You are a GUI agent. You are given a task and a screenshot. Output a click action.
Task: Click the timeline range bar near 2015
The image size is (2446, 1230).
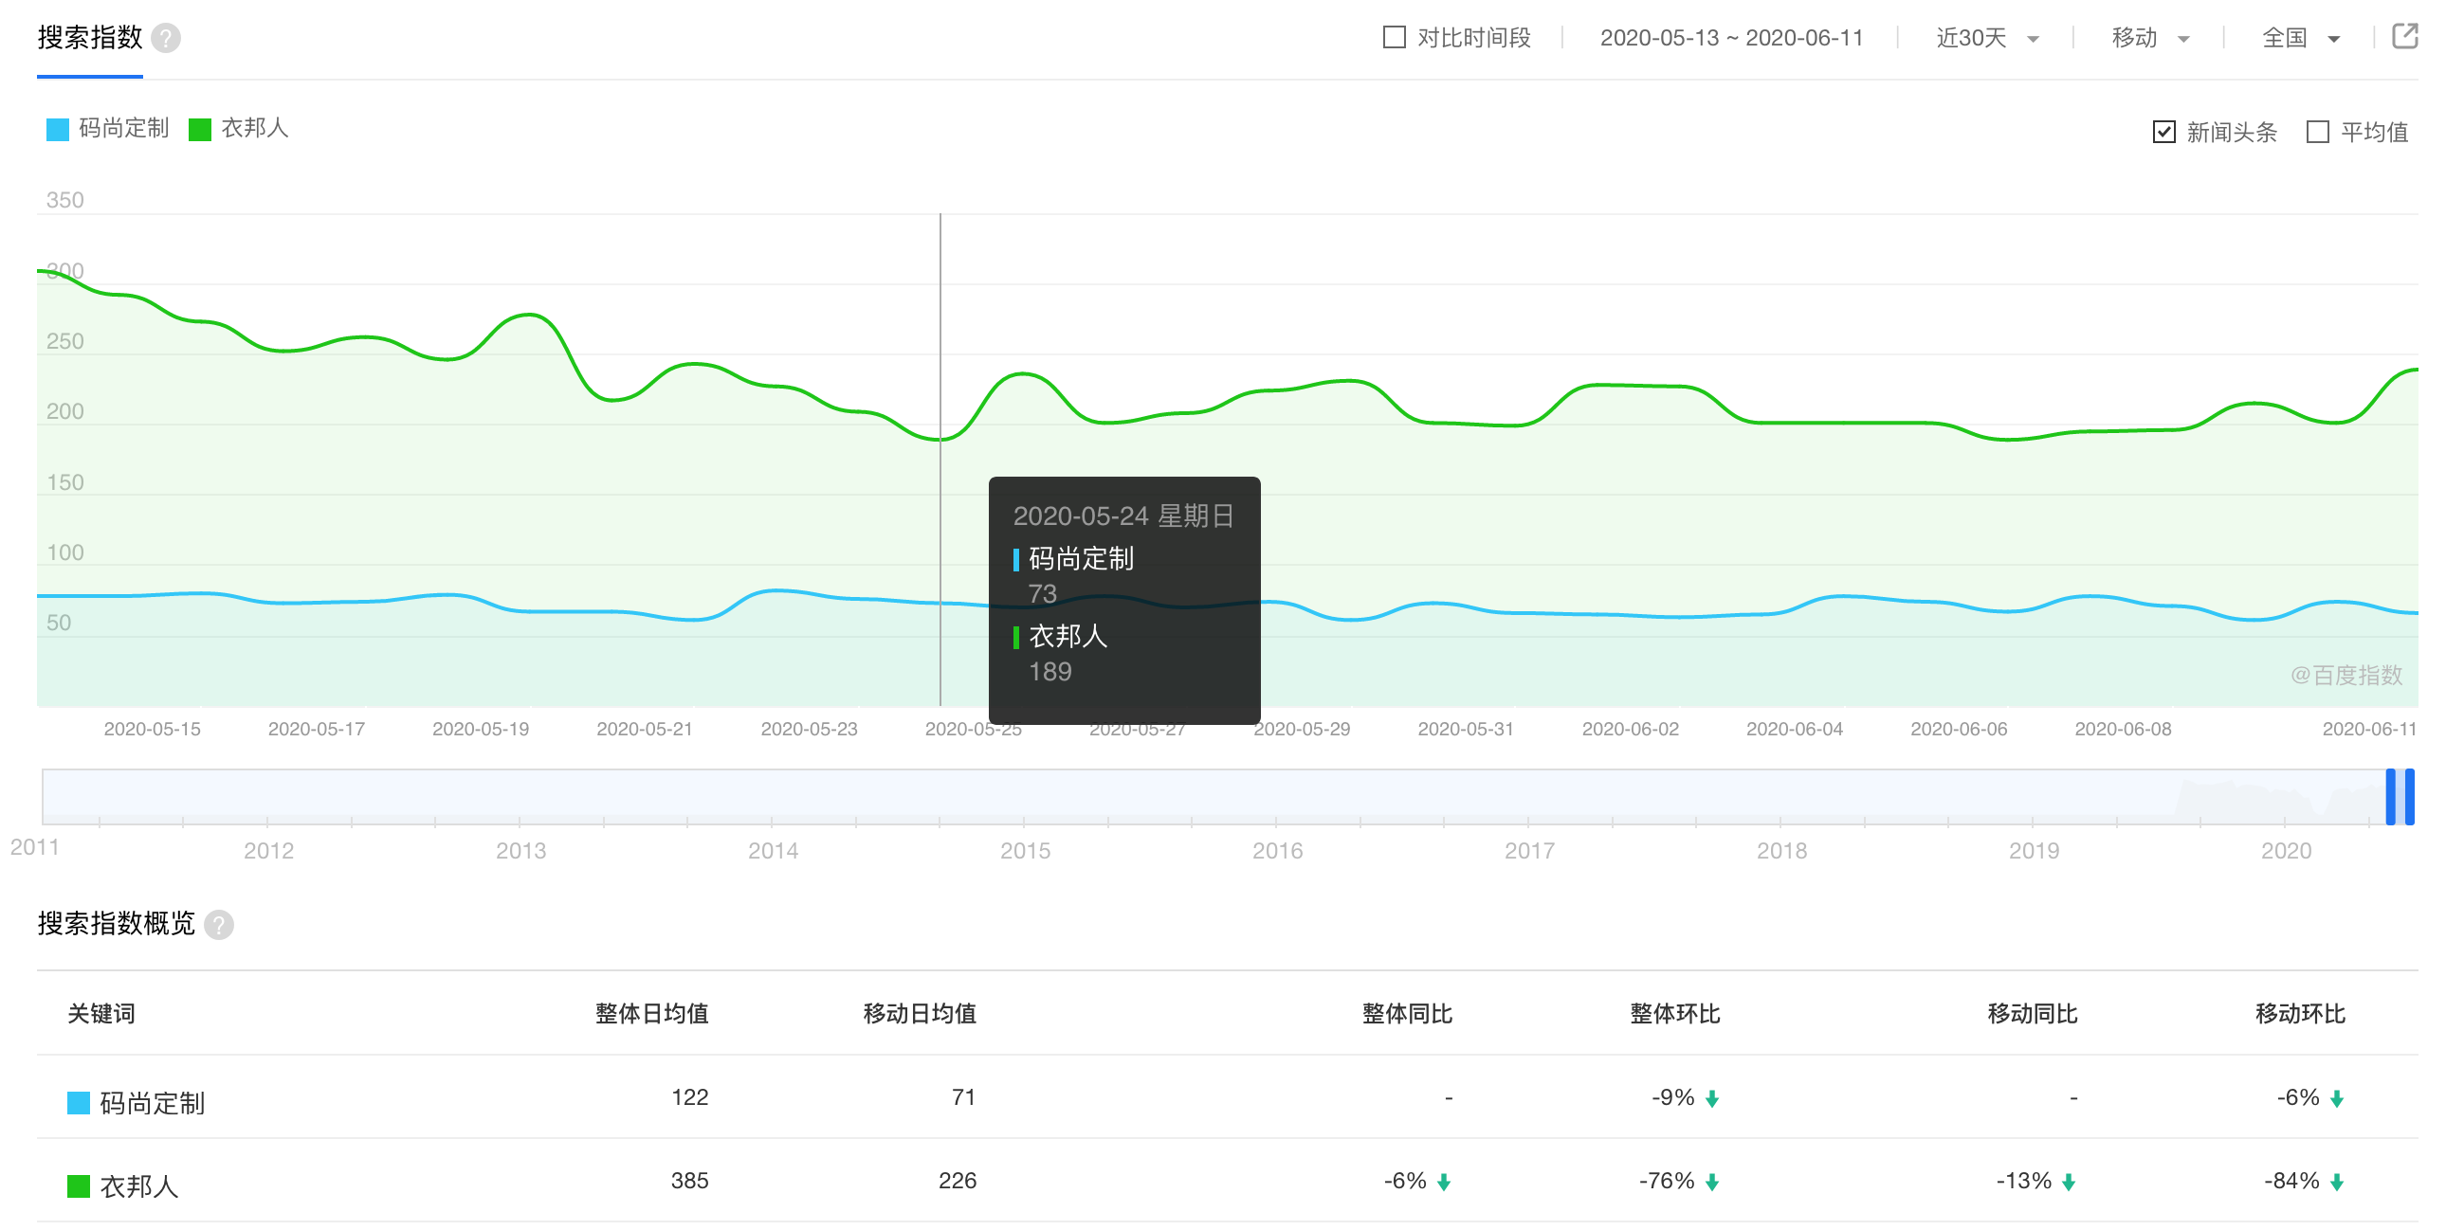coord(1025,797)
